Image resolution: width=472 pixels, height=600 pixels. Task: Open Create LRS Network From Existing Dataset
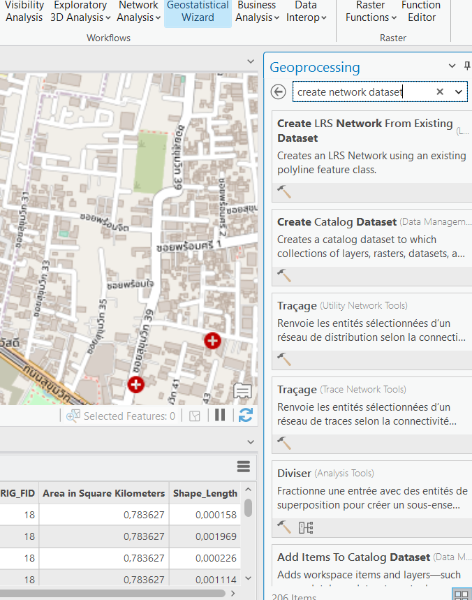[x=365, y=131]
